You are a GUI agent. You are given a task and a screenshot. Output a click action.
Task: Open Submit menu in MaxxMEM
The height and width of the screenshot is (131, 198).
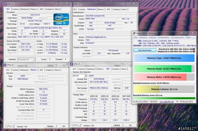click(x=153, y=37)
